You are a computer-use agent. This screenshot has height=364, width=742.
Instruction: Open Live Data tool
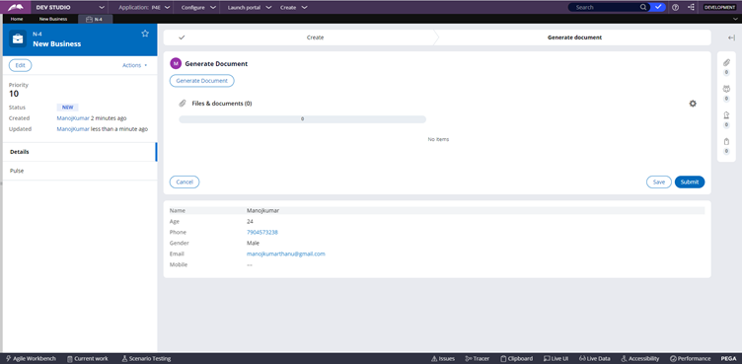594,359
